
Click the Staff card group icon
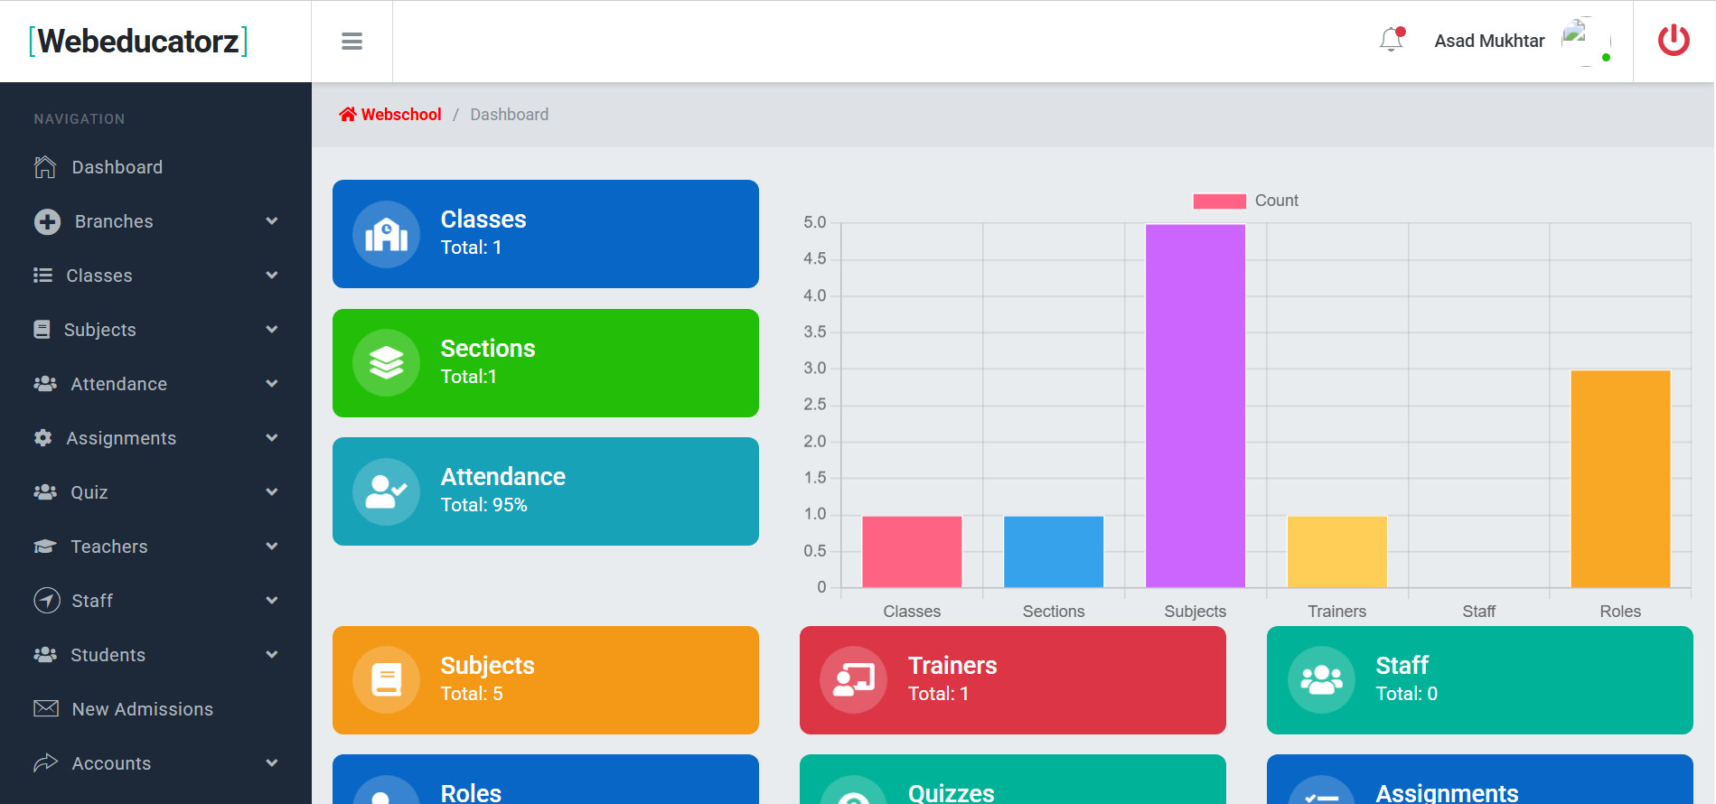(1321, 680)
